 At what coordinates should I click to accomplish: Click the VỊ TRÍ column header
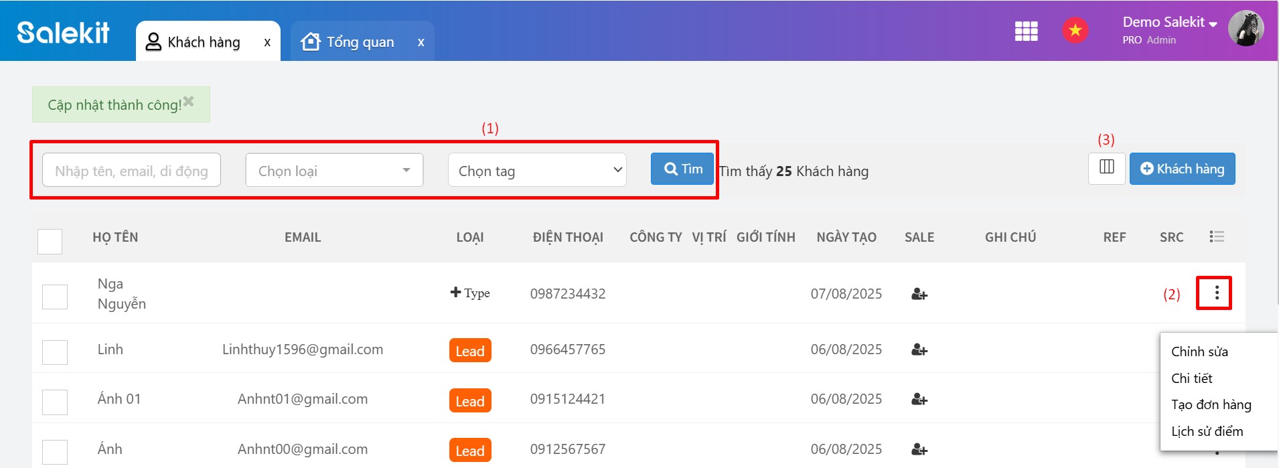coord(709,237)
